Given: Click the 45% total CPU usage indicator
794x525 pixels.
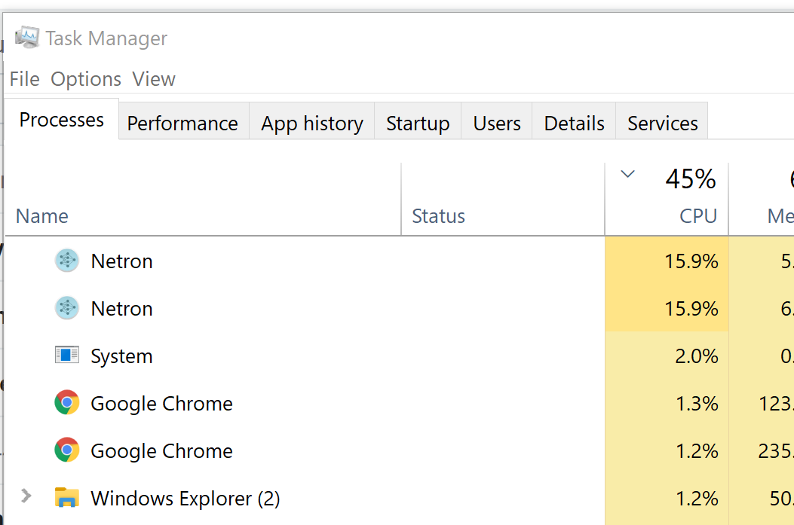Looking at the screenshot, I should click(x=690, y=179).
